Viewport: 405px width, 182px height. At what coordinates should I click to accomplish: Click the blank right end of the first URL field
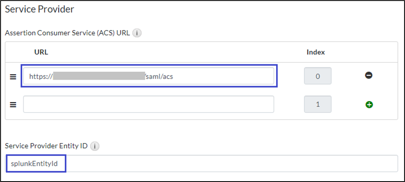click(232, 77)
